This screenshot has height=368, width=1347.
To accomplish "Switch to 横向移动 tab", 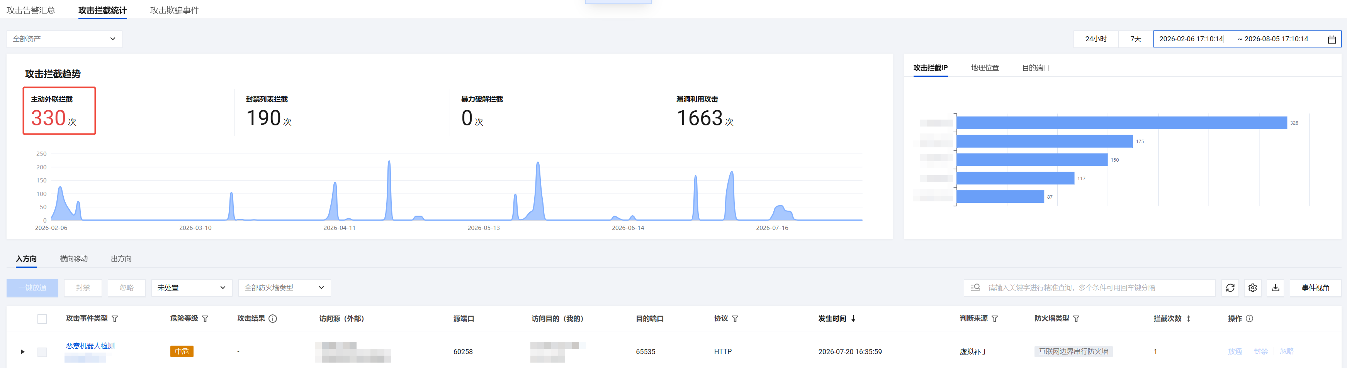I will 74,259.
